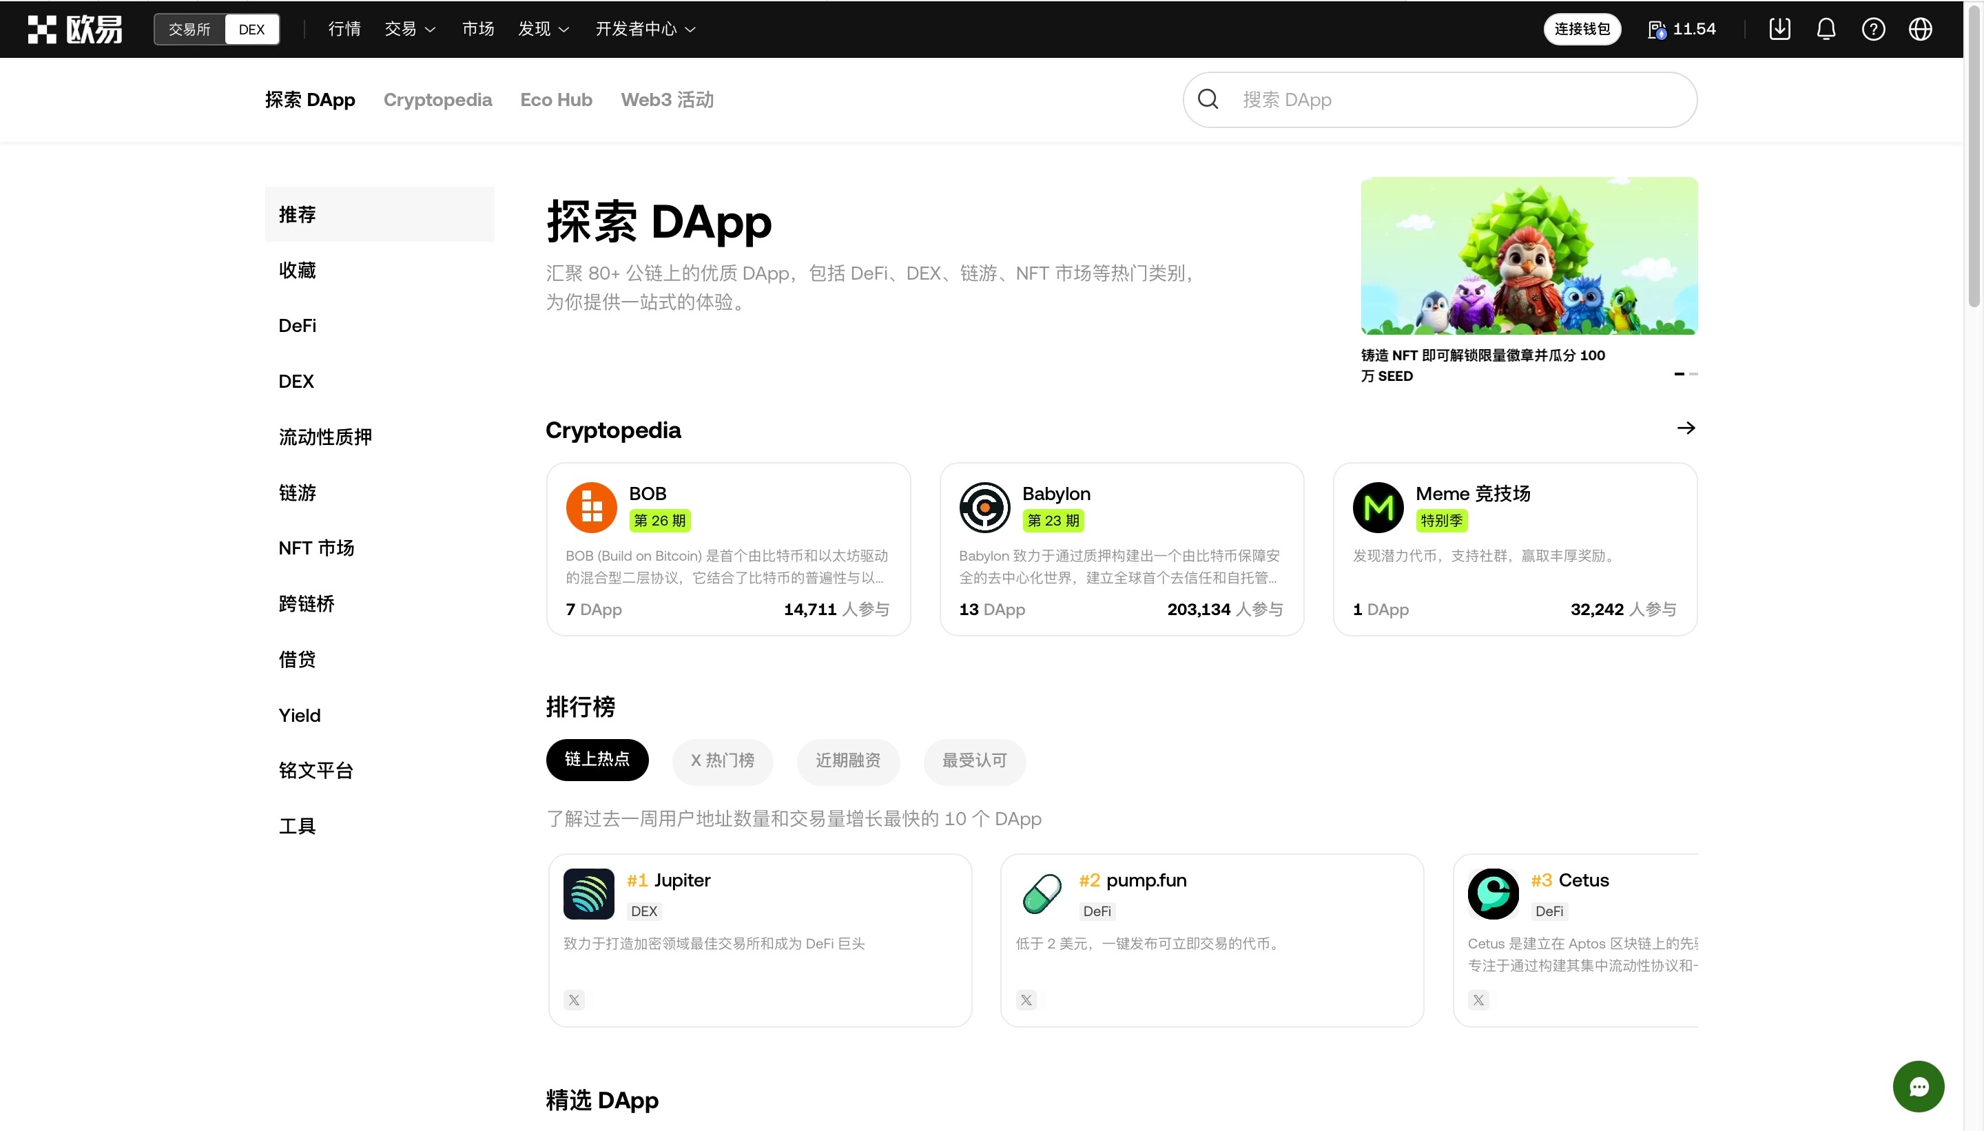Select 工具 in the sidebar

coord(379,827)
